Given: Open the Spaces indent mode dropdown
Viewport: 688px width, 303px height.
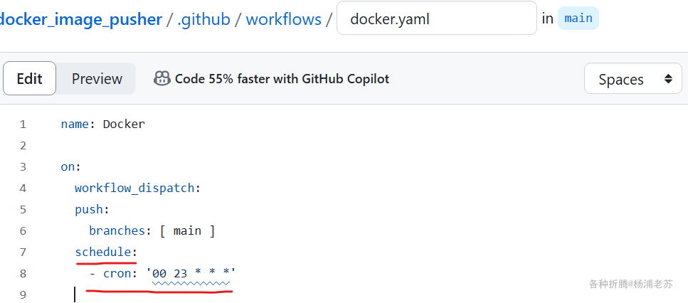Looking at the screenshot, I should pos(633,78).
